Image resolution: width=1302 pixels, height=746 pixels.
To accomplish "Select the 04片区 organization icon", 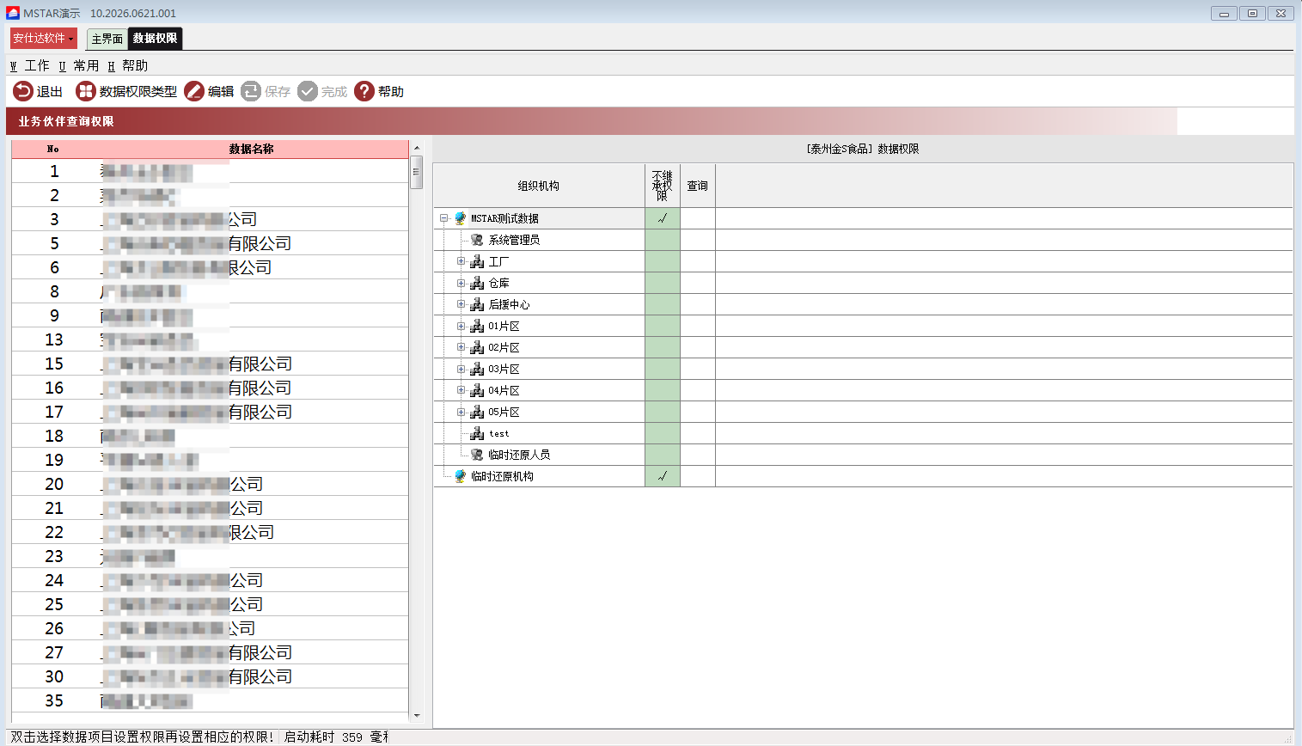I will coord(477,390).
